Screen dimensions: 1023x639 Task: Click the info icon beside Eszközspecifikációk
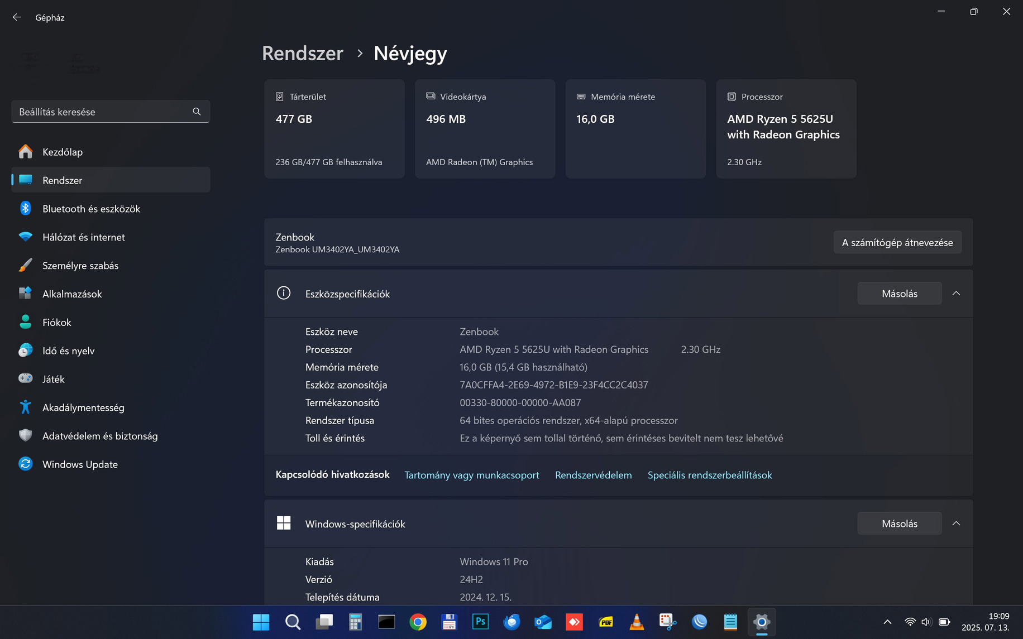[x=284, y=293]
